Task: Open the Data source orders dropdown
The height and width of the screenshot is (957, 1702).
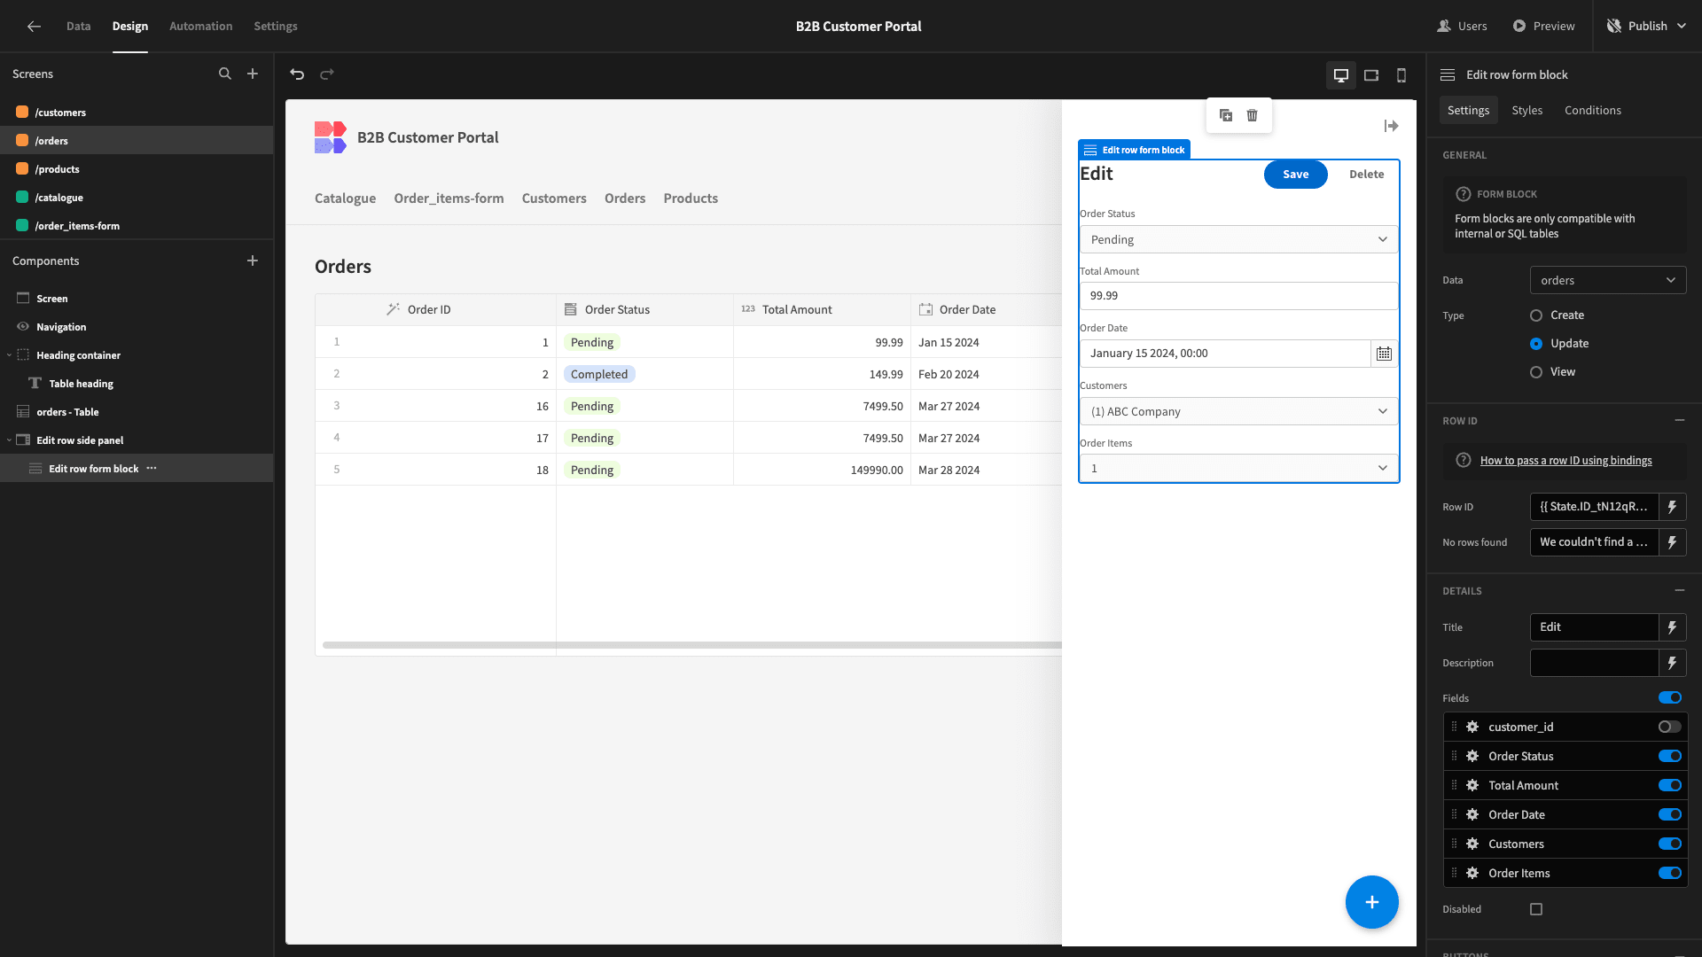Action: (1608, 281)
